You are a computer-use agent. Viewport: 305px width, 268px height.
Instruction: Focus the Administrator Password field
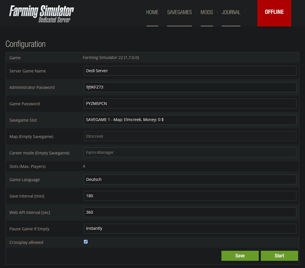tap(190, 87)
